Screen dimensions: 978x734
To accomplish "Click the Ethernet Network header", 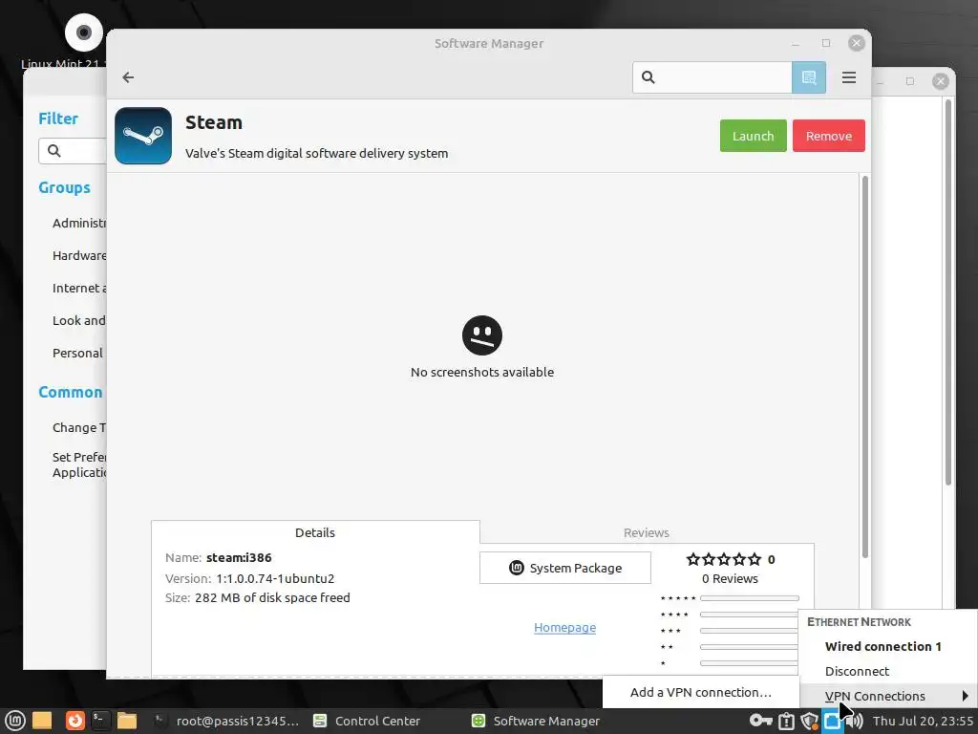I will click(859, 622).
